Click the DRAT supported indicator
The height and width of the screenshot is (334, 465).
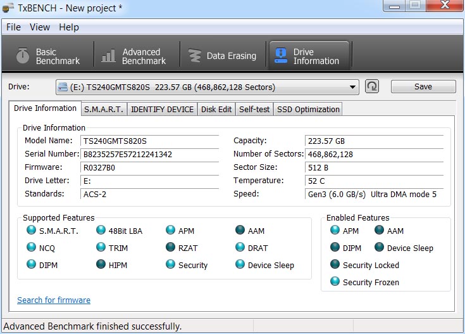coord(240,247)
